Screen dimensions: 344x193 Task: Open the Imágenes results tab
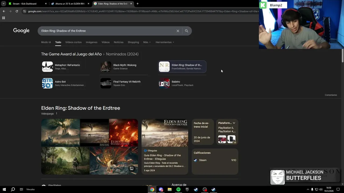(91, 42)
